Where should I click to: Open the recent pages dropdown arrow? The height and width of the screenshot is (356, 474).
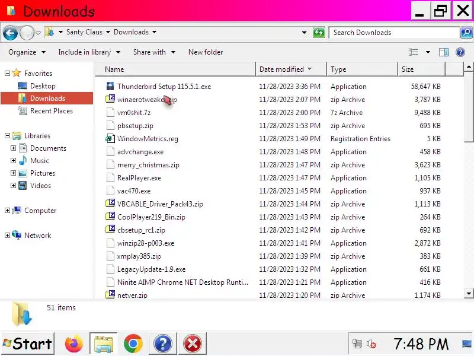coord(39,33)
